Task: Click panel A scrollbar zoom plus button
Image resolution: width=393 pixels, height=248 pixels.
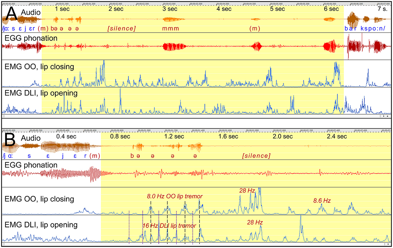Action: 387,116
